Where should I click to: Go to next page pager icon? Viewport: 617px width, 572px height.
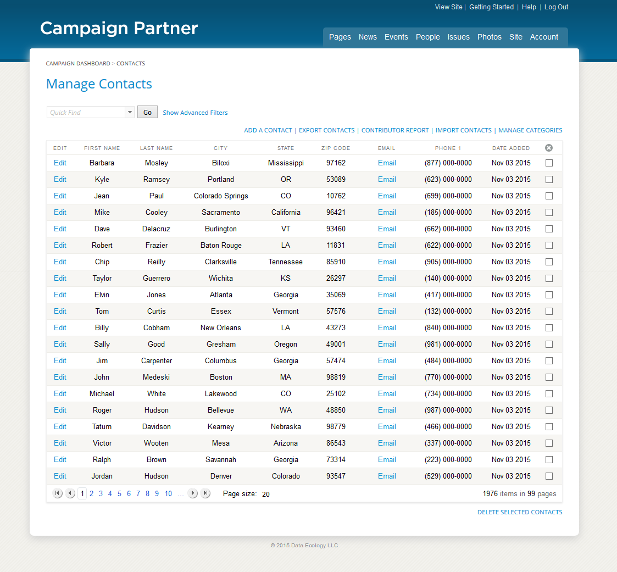pyautogui.click(x=192, y=493)
